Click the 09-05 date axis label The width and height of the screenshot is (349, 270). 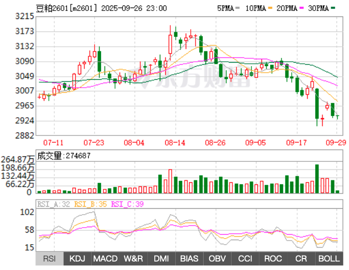(x=256, y=142)
